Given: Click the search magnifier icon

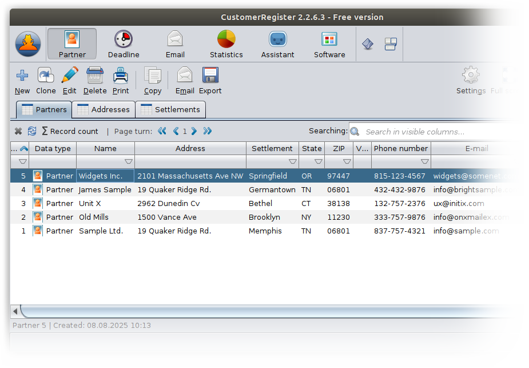Looking at the screenshot, I should tap(355, 131).
